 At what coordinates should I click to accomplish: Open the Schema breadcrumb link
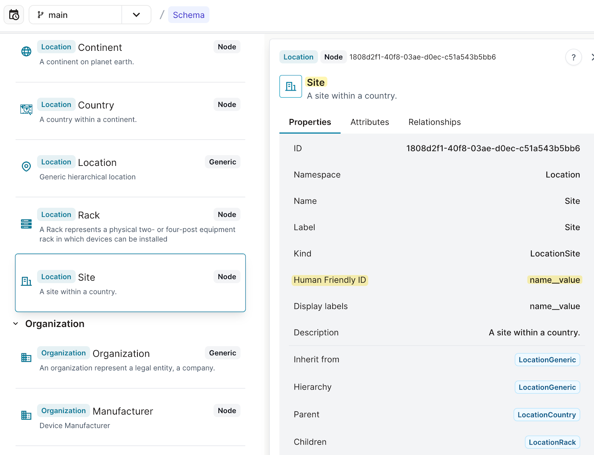coord(189,15)
